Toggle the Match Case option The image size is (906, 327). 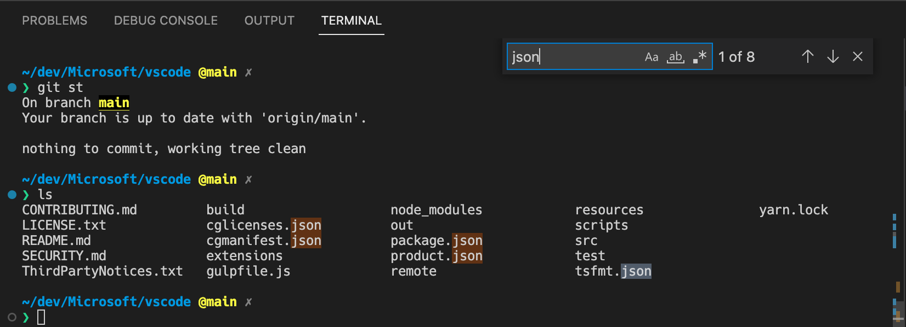point(651,57)
